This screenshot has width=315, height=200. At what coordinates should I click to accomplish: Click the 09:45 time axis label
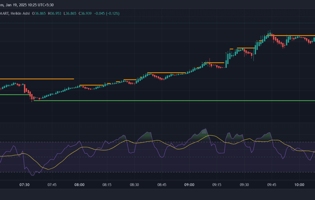271,185
